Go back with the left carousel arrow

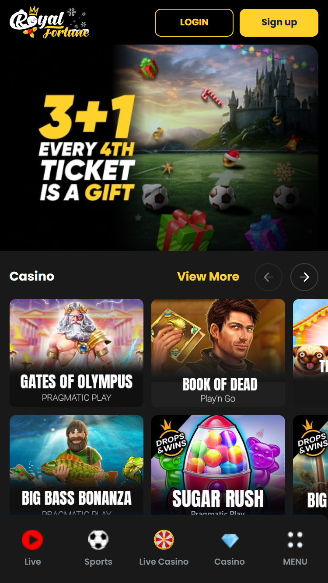tap(269, 277)
